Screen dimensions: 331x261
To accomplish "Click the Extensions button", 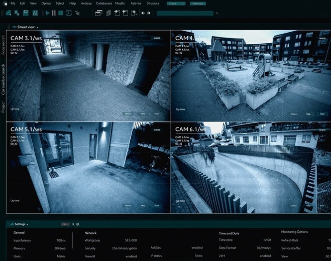I will 198,4.
